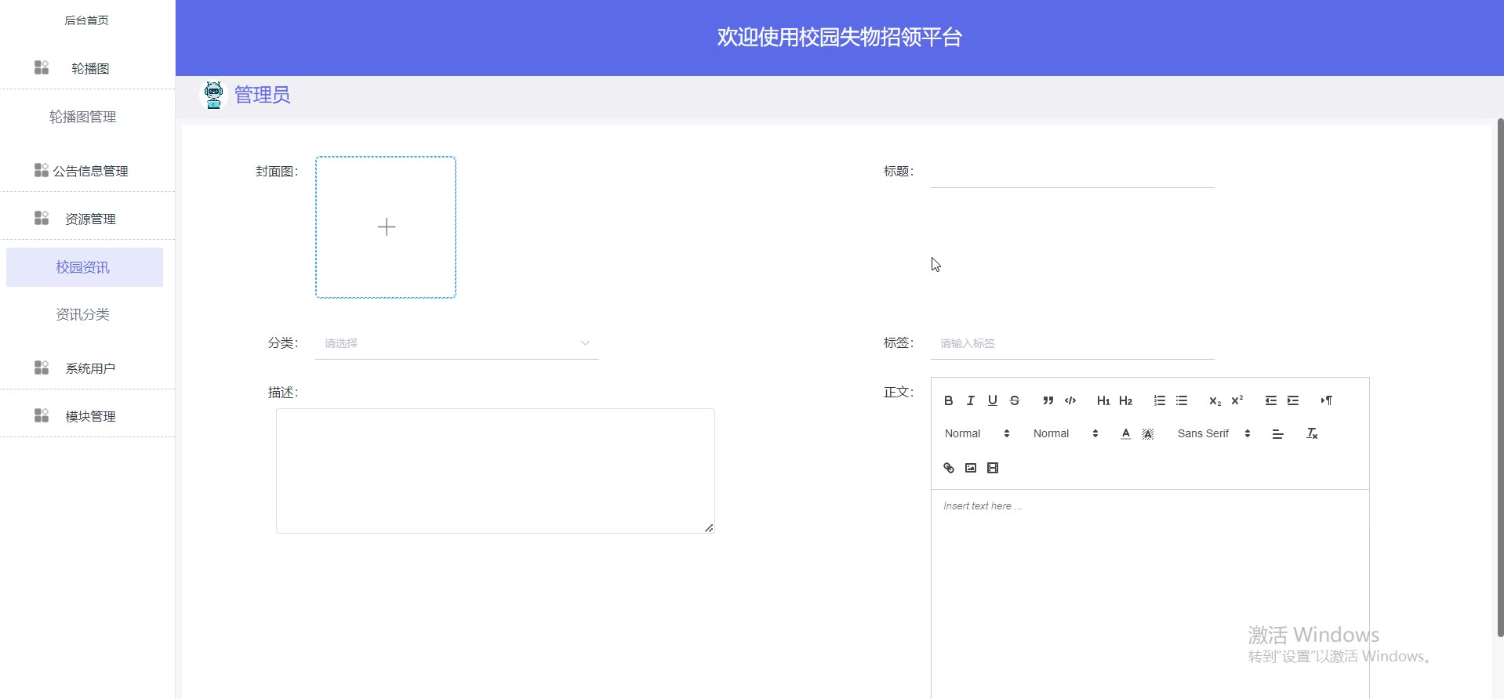Click the 管理员 username link
The width and height of the screenshot is (1504, 699).
[x=262, y=95]
